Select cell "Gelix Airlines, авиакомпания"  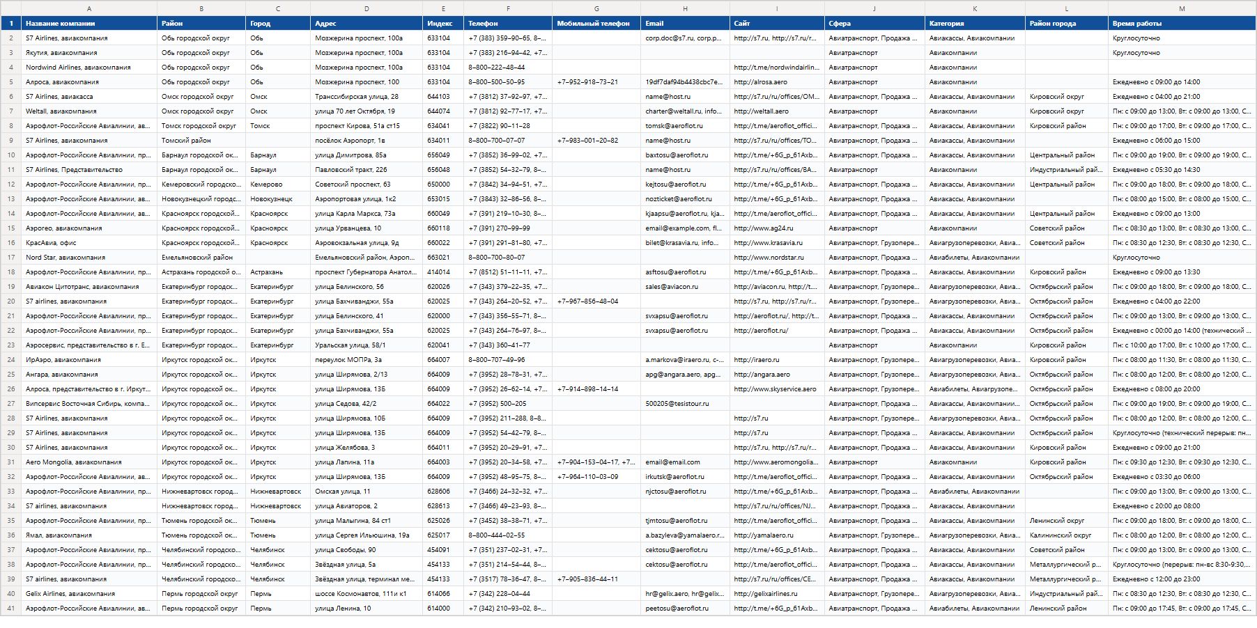(89, 594)
